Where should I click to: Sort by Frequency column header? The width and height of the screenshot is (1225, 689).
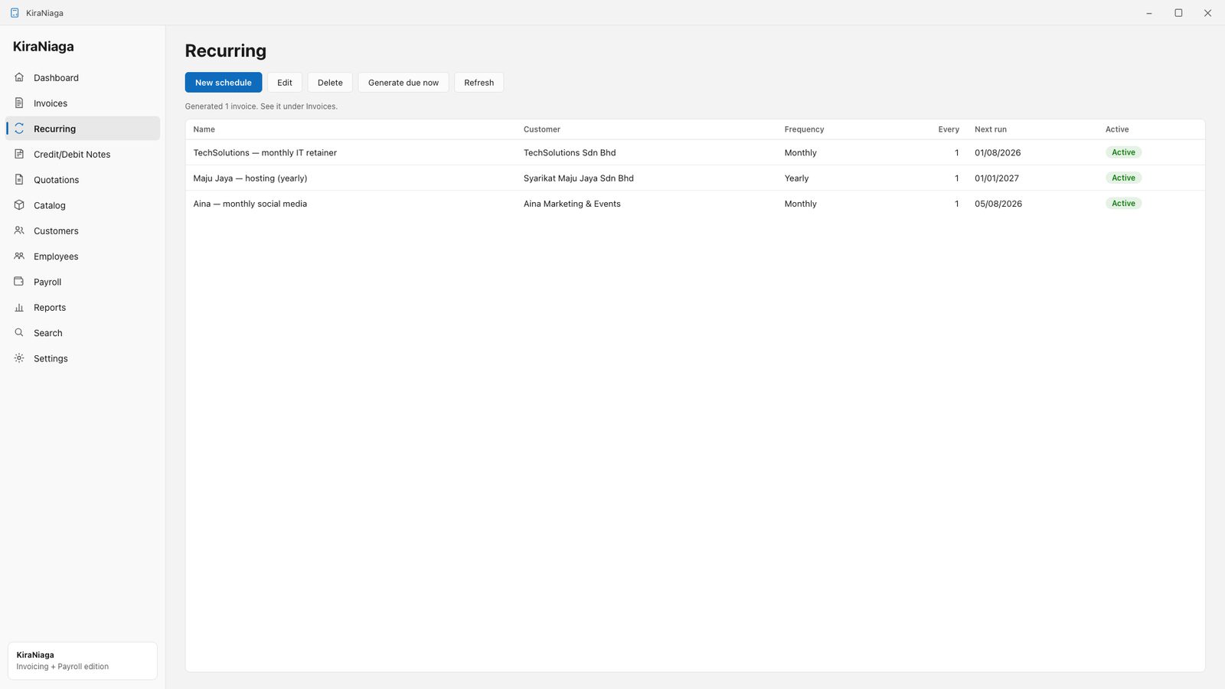coord(804,129)
